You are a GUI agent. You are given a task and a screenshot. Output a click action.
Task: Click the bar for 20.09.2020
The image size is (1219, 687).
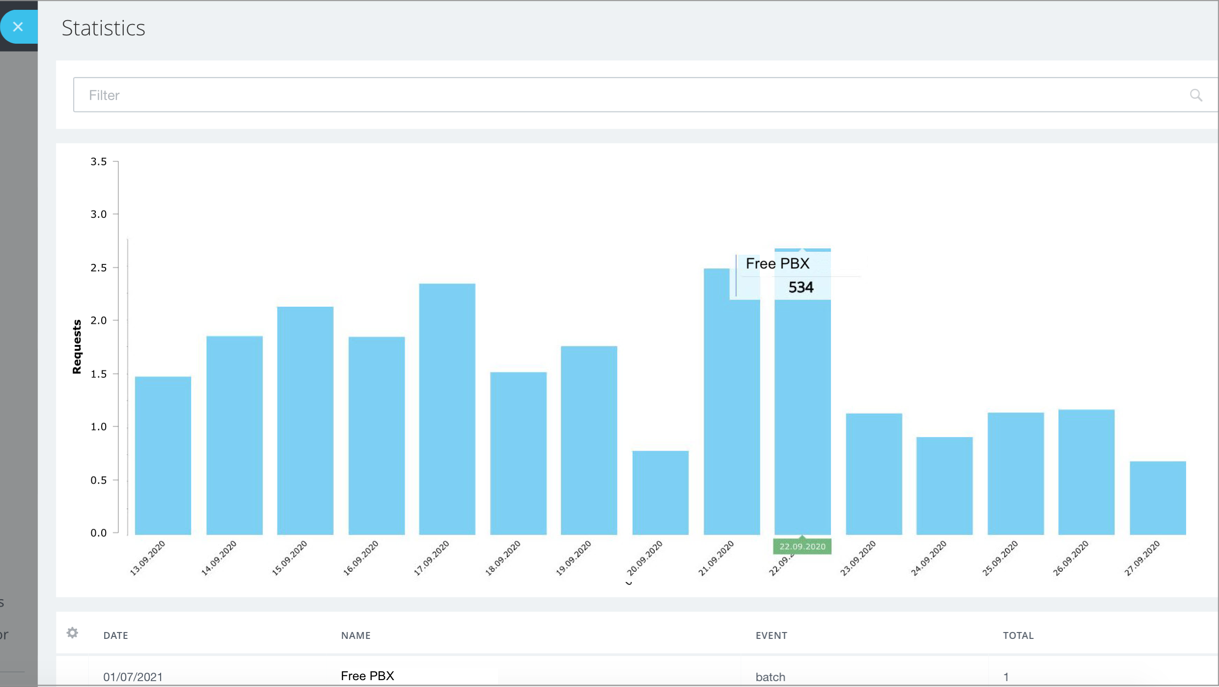(x=661, y=491)
